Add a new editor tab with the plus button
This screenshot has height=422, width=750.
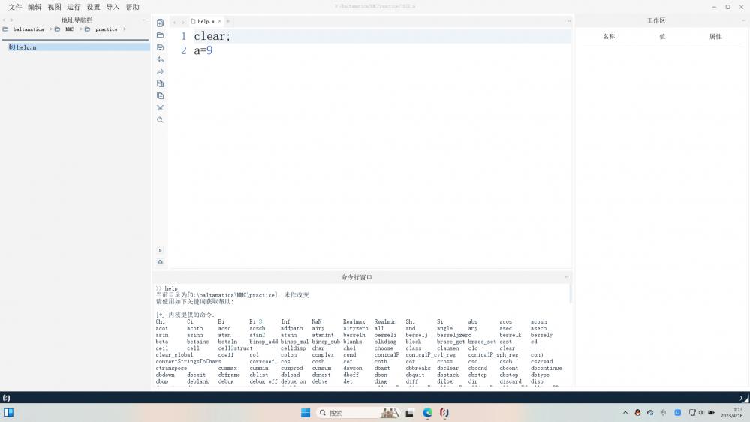(x=228, y=22)
